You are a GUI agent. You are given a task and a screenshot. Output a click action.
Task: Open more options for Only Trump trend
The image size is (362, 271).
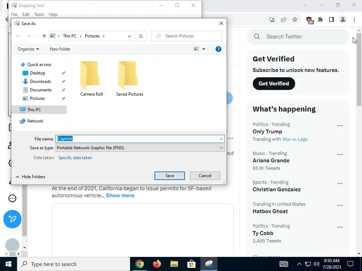(340, 126)
